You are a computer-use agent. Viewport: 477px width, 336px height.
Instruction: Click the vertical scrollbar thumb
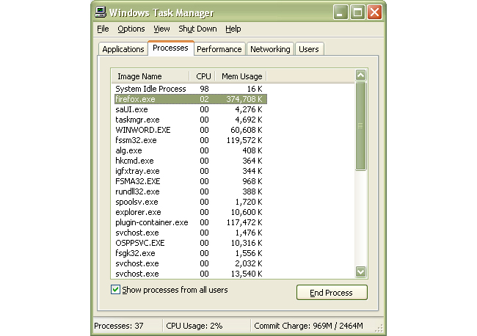360,125
